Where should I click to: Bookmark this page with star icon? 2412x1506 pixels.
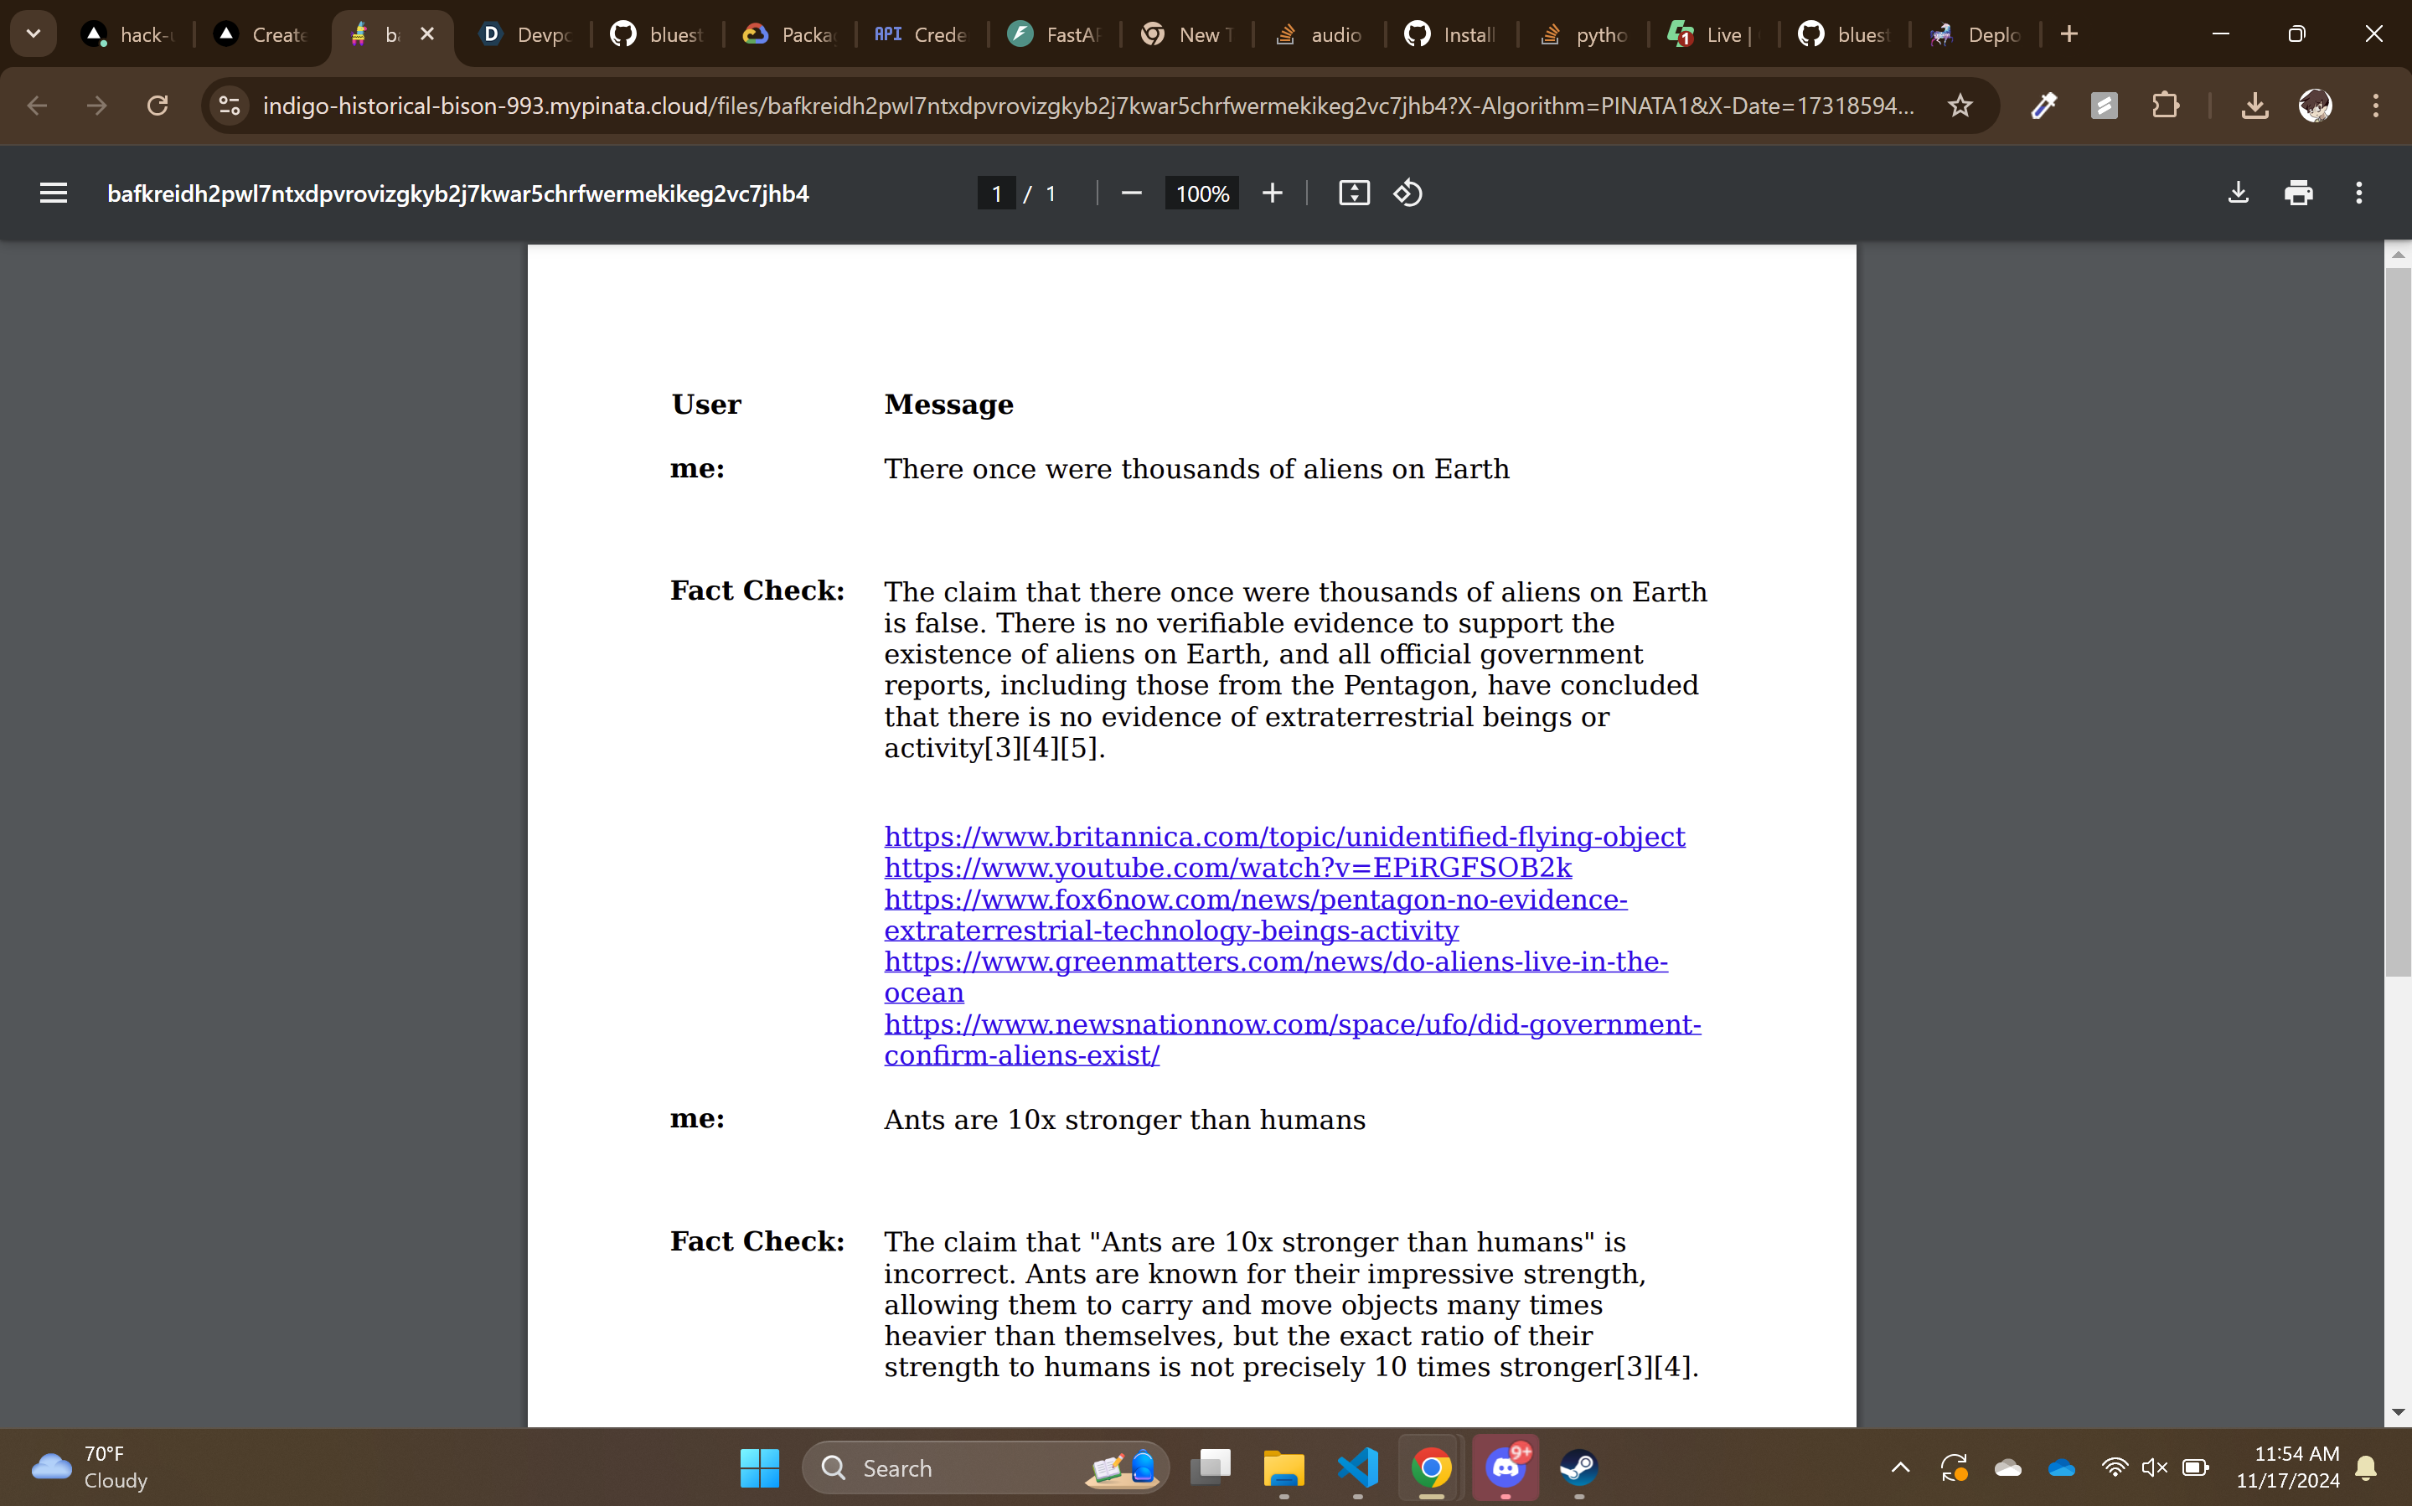[x=1960, y=106]
